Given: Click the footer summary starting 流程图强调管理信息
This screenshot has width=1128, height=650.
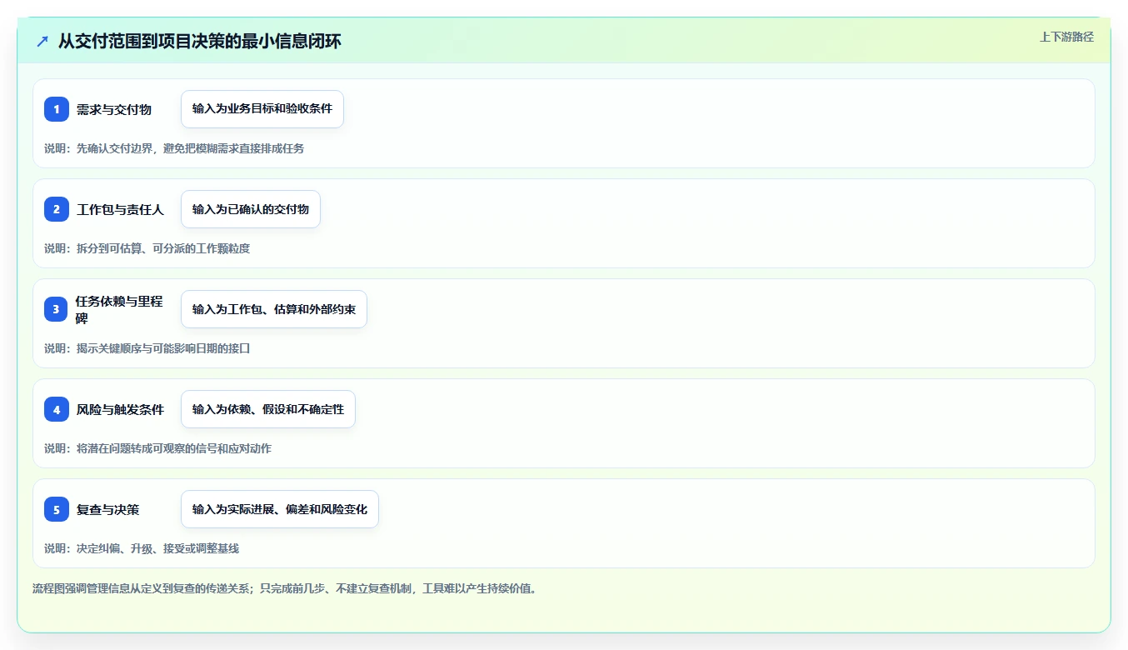Looking at the screenshot, I should tap(285, 588).
